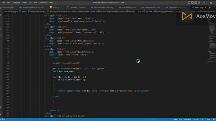Click the select class="form-select" id="g" line
The width and height of the screenshot is (216, 121).
click(x=68, y=55)
